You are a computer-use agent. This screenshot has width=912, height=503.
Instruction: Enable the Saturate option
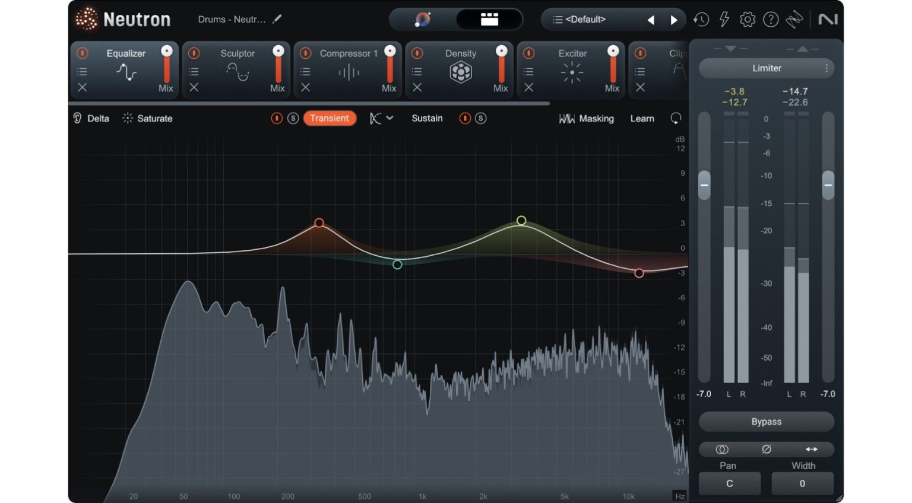[x=147, y=118]
